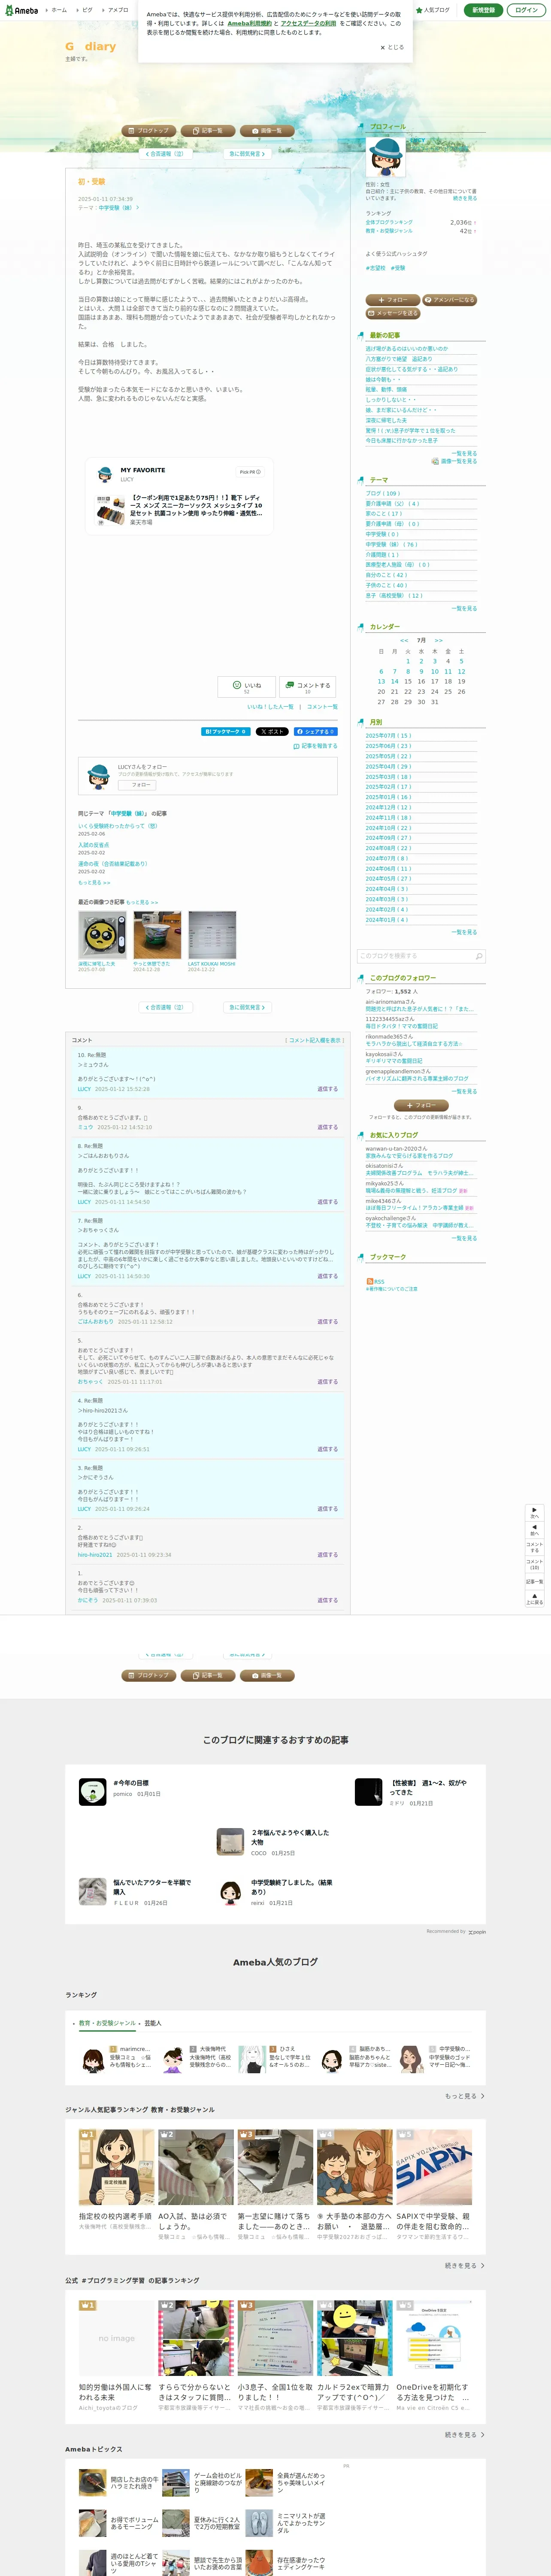Click the 画像一覧を見る icon link in sidebar
Image resolution: width=551 pixels, height=2576 pixels.
pos(454,461)
